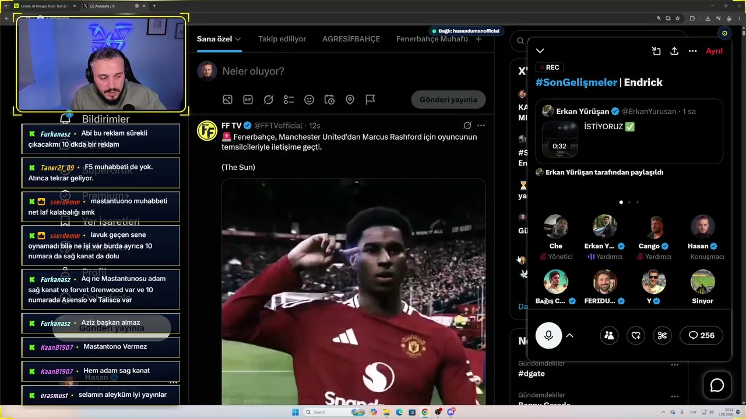Click the Bildirimler sidebar item
746x419 pixels.
(x=105, y=119)
